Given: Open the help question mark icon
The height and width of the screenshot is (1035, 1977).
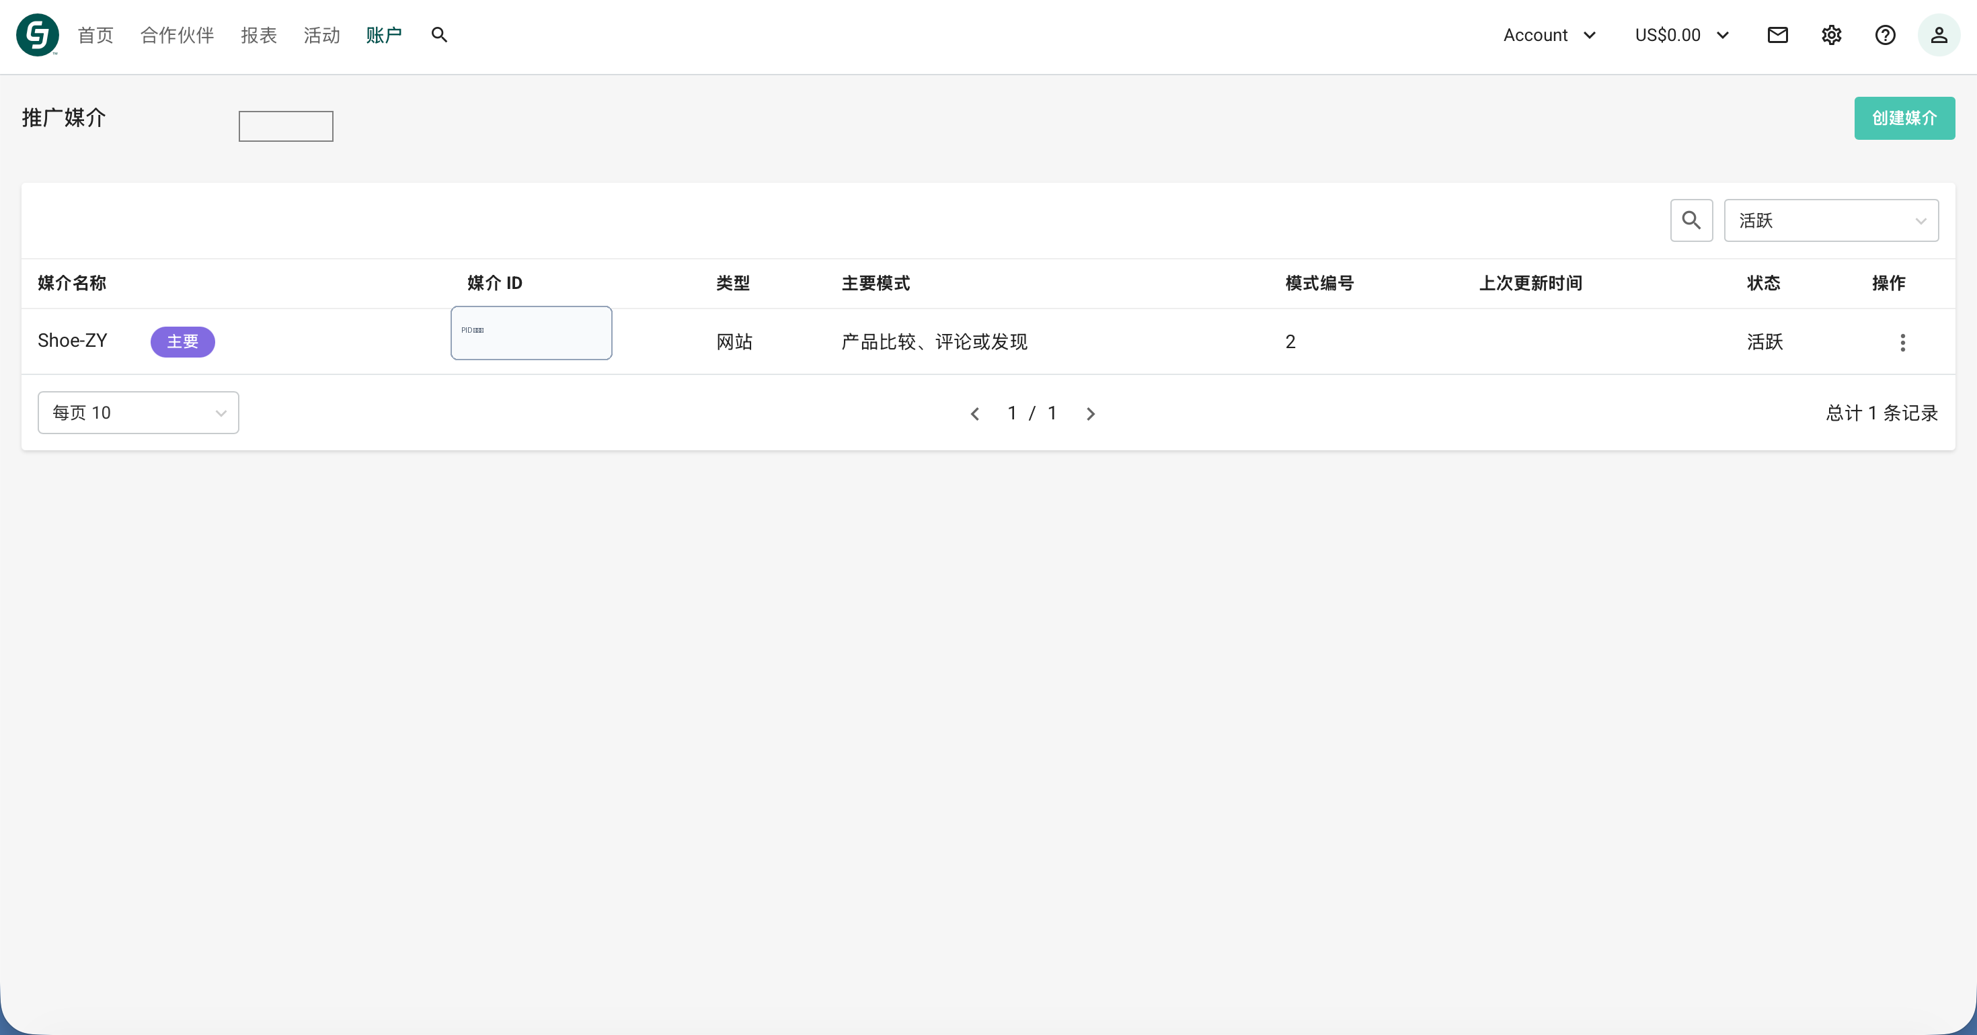Looking at the screenshot, I should point(1885,36).
